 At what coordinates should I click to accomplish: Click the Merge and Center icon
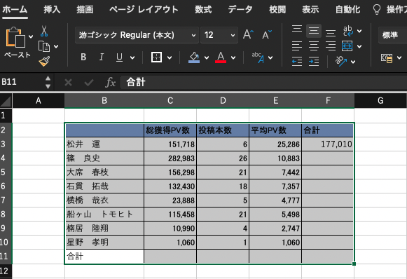(x=347, y=46)
